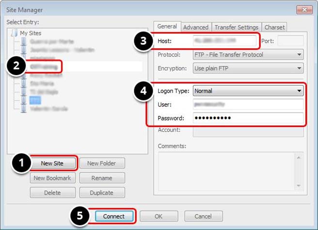Click the Delete button
318x230 pixels.
pos(53,193)
